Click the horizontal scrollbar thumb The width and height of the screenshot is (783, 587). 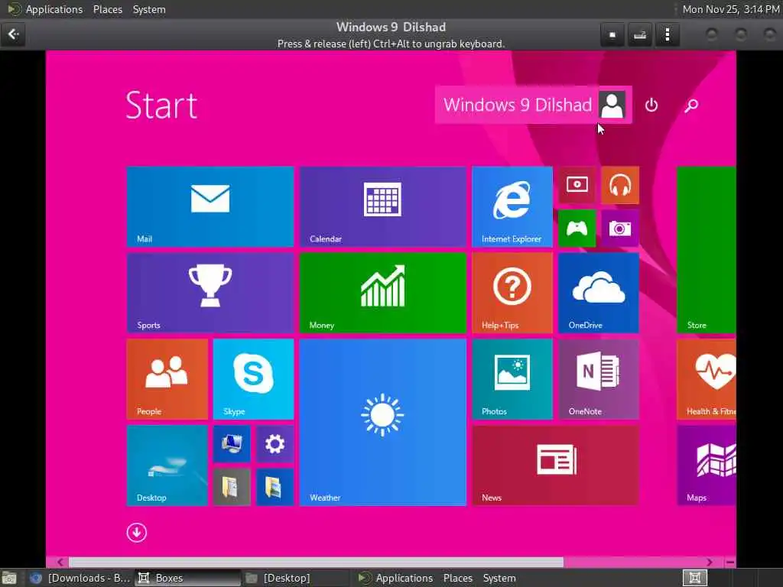[x=316, y=563]
